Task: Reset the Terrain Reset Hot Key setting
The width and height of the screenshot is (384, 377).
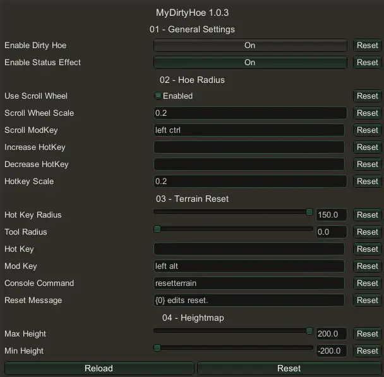Action: (367, 249)
